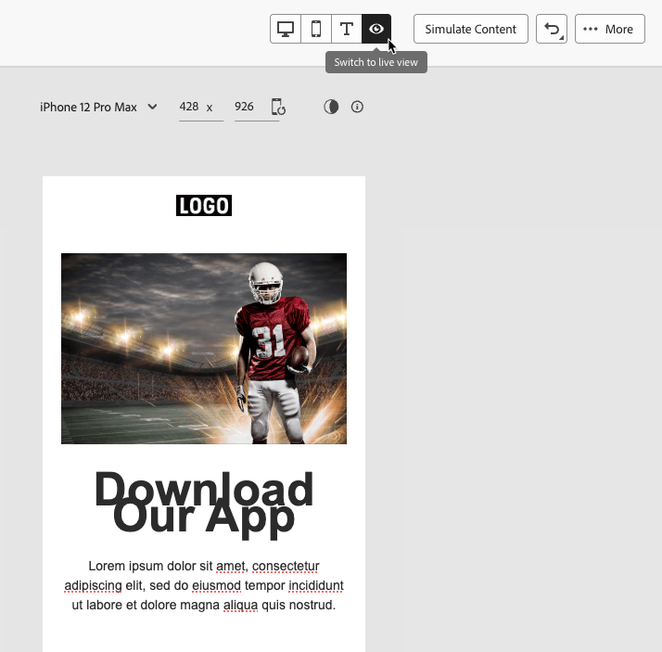The height and width of the screenshot is (652, 662).
Task: Toggle live view eye icon
Action: click(376, 29)
